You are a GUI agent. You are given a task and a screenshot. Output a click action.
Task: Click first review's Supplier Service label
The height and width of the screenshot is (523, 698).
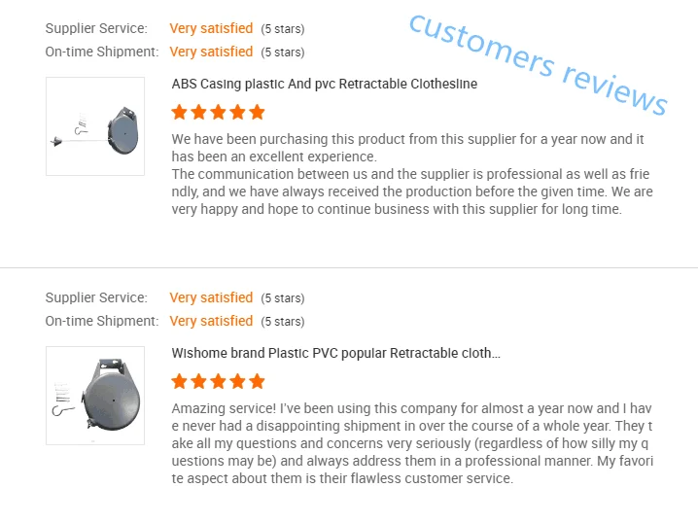[96, 28]
